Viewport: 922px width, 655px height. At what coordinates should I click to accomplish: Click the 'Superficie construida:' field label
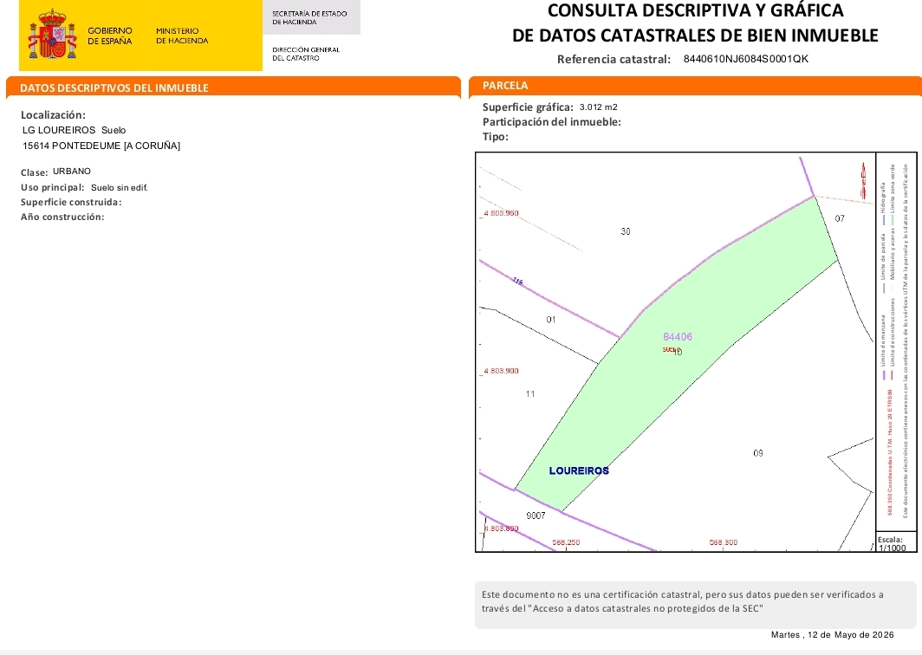(x=71, y=202)
